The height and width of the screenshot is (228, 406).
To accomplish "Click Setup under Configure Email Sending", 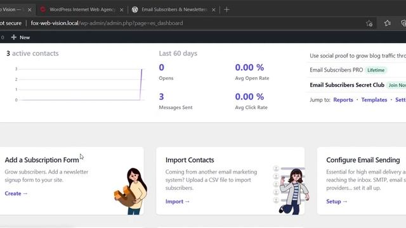I will (x=337, y=201).
